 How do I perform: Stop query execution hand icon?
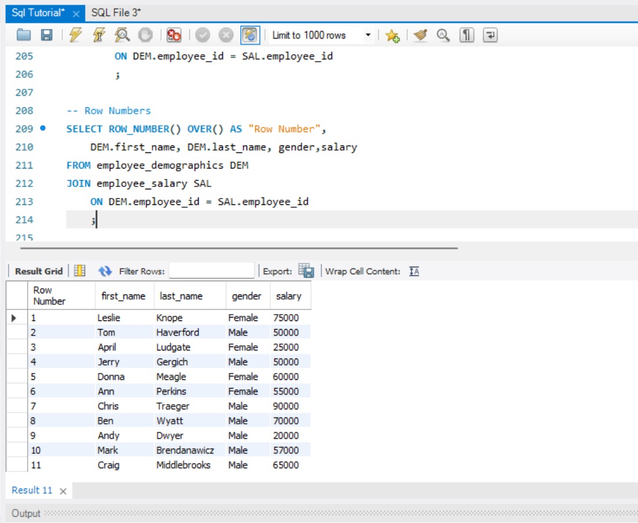coord(145,35)
